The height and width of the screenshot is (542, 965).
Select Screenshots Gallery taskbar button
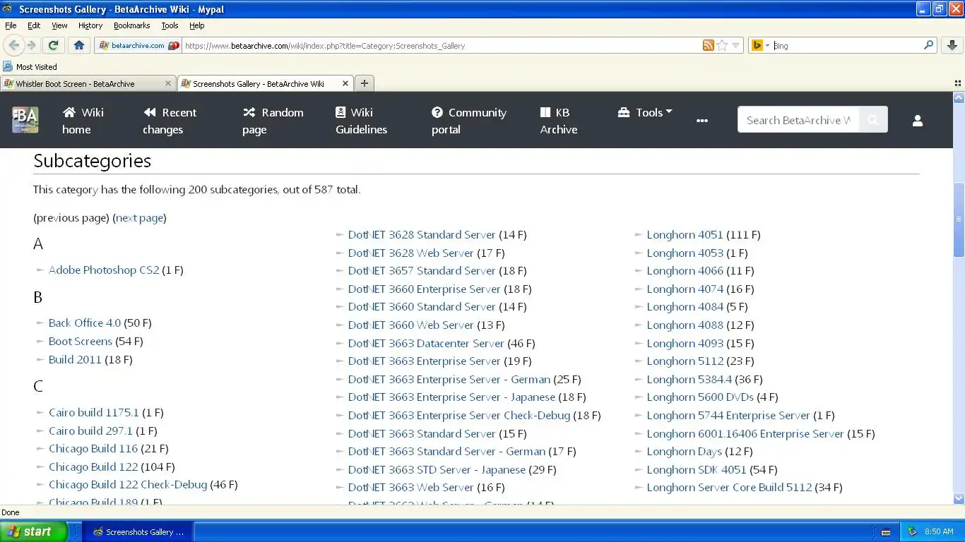138,532
